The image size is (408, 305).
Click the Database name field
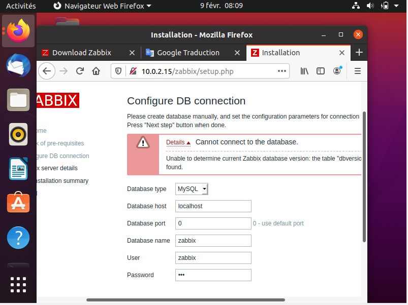click(213, 241)
